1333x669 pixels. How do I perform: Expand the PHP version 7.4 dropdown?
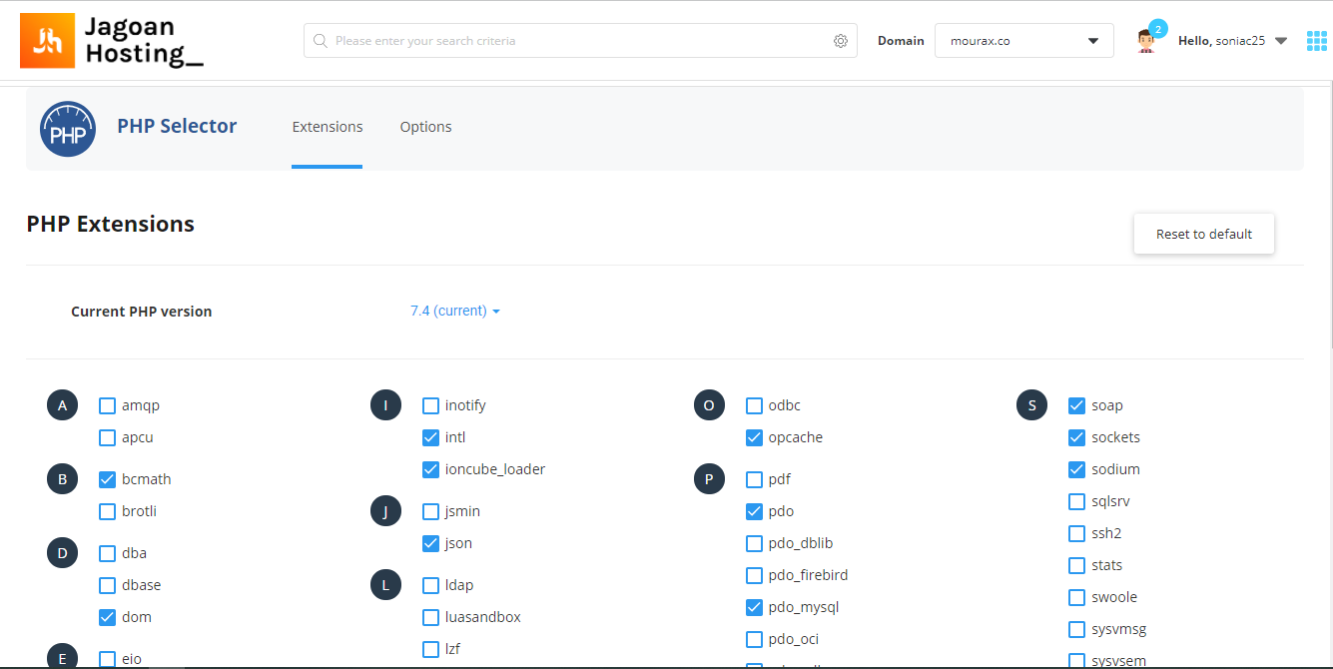455,312
